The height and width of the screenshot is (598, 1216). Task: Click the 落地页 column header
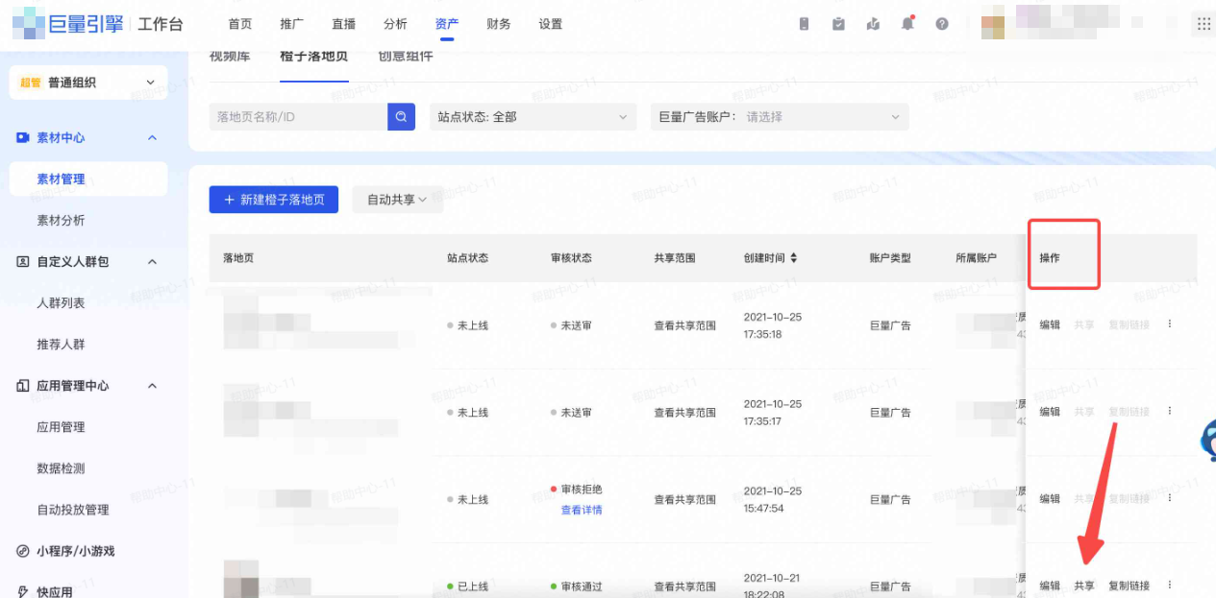pos(238,258)
